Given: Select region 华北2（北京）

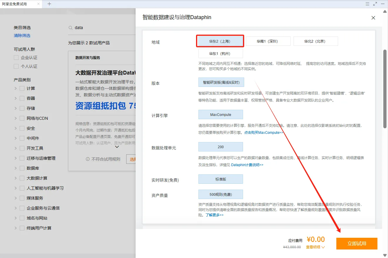Looking at the screenshot, I should click(x=316, y=41).
